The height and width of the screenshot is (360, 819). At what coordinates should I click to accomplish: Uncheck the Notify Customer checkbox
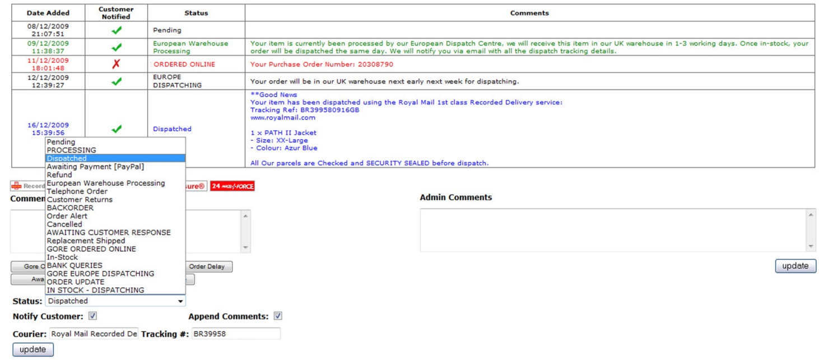tap(93, 316)
